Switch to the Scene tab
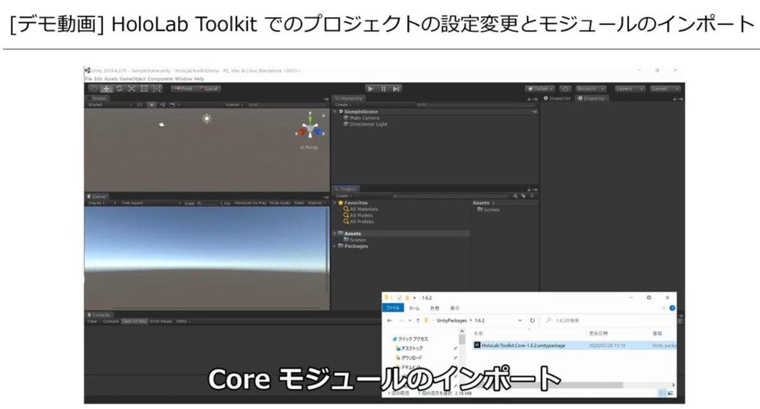This screenshot has height=409, width=760. pos(98,98)
